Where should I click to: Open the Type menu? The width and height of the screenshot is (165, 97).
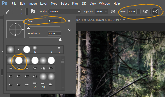click(x=54, y=4)
